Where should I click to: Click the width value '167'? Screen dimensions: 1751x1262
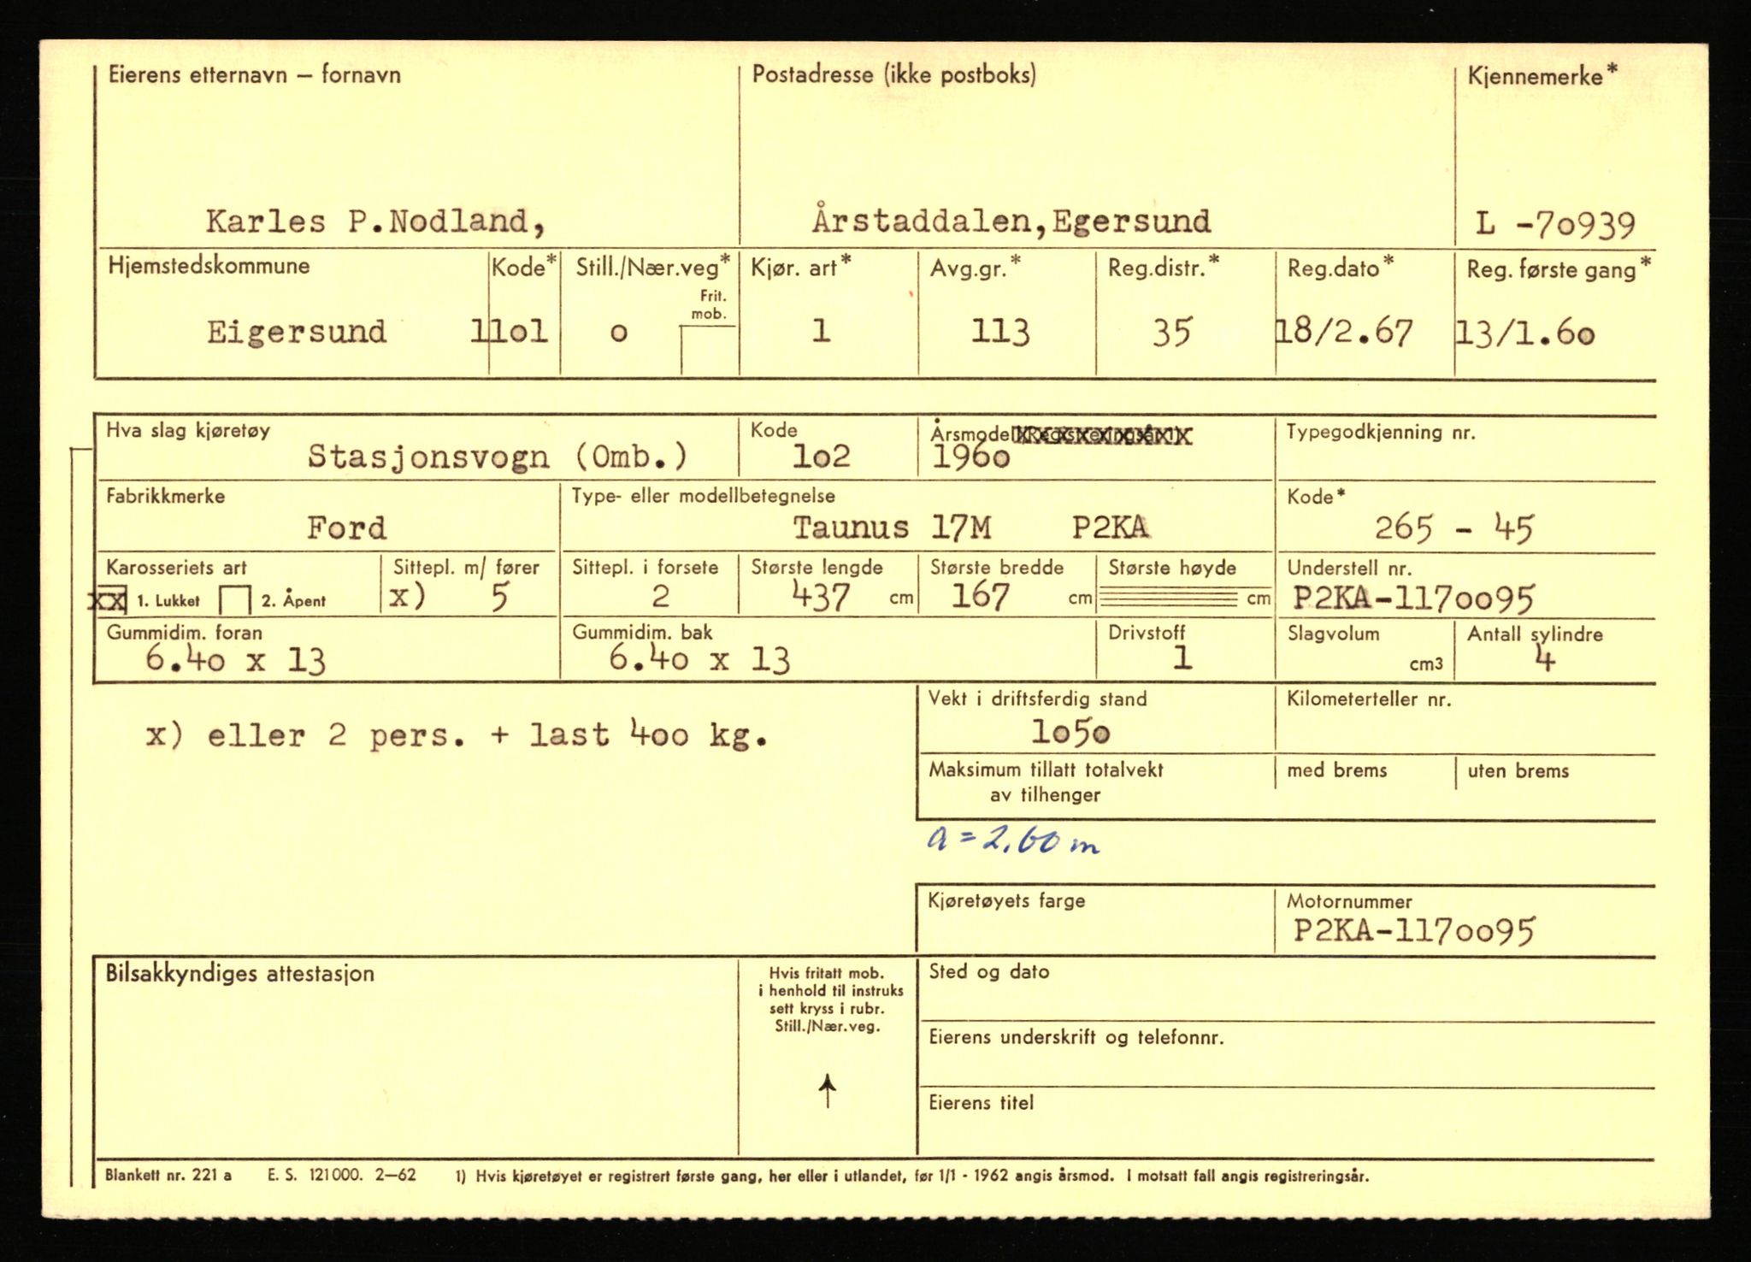(981, 596)
